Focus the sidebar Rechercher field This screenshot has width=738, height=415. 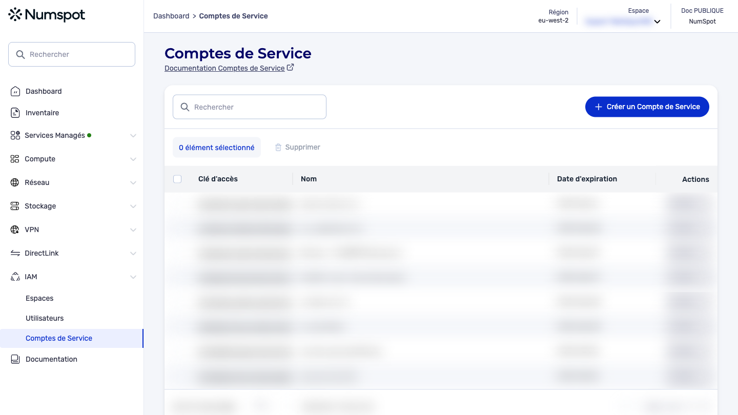click(72, 54)
